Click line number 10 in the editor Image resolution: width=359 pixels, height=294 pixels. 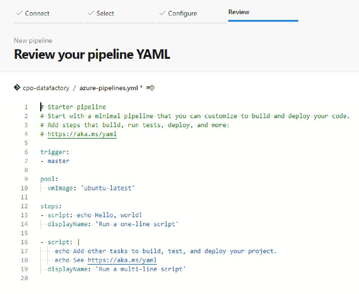24,188
